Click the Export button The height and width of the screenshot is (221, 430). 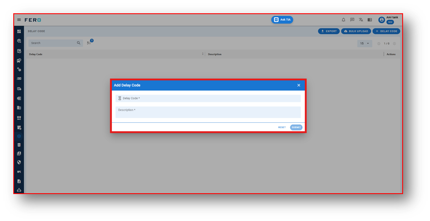(329, 31)
